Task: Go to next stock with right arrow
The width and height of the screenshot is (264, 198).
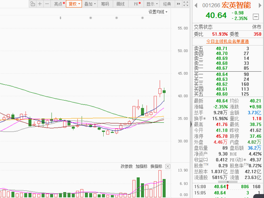Action: point(260,6)
